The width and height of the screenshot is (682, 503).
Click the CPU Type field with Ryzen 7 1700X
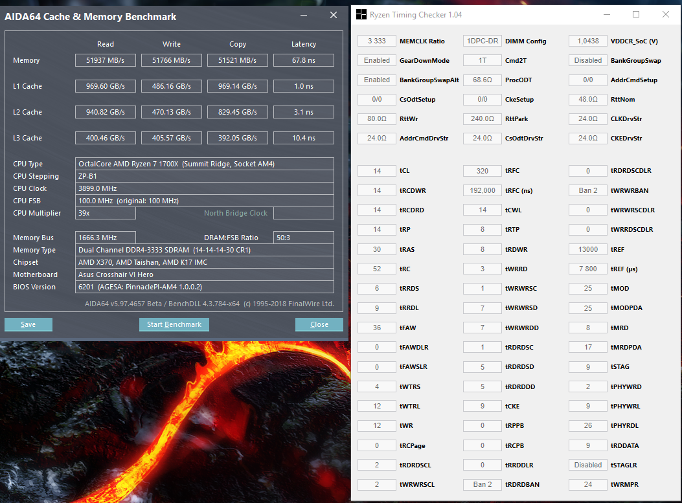pyautogui.click(x=205, y=164)
